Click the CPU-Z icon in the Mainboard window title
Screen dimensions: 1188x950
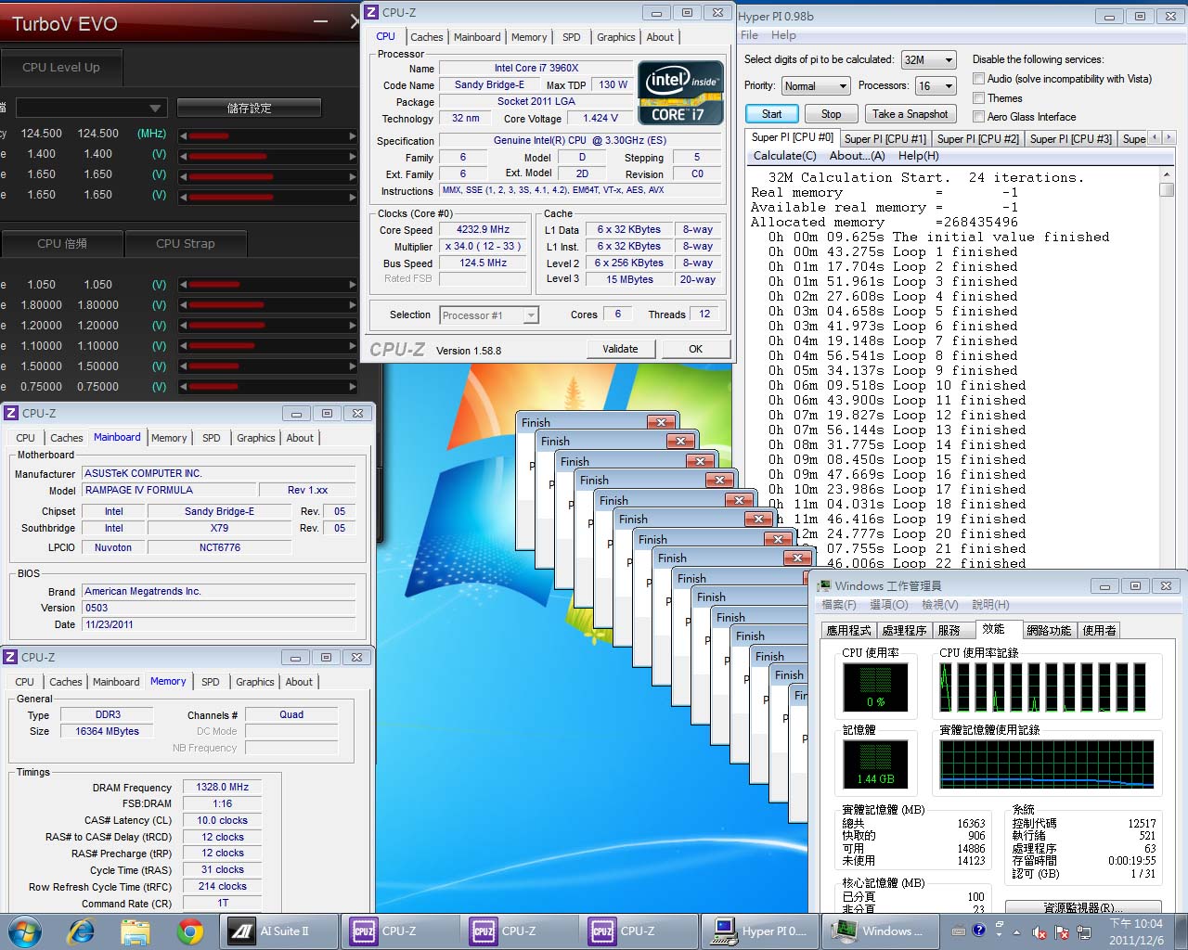11,413
